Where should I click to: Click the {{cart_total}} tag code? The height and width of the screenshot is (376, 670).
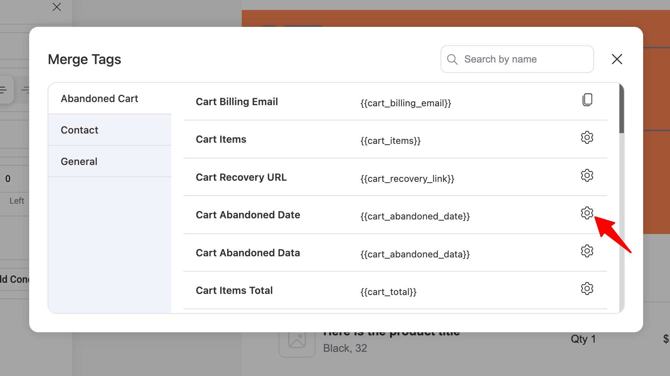[x=388, y=292]
